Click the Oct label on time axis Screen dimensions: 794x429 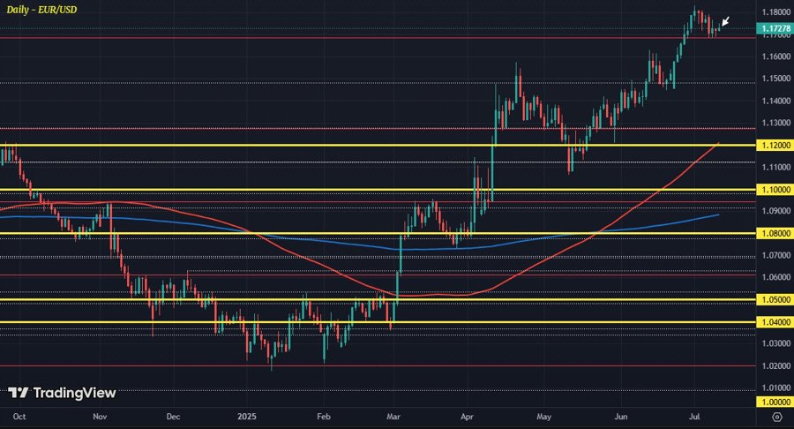click(19, 414)
